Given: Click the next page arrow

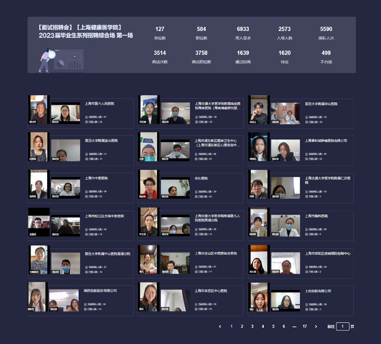Looking at the screenshot, I should pos(316,327).
